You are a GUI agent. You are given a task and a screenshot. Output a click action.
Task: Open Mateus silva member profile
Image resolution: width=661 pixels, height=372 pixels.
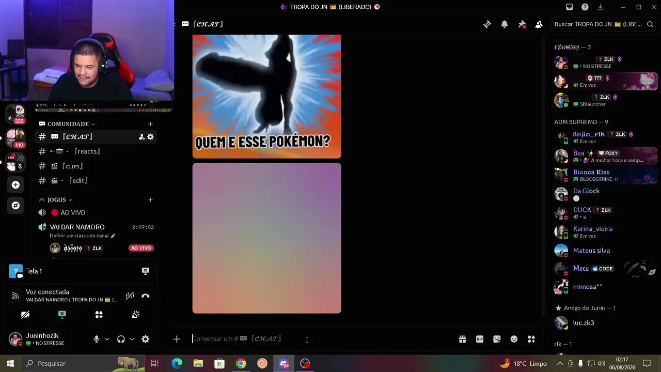pyautogui.click(x=605, y=251)
